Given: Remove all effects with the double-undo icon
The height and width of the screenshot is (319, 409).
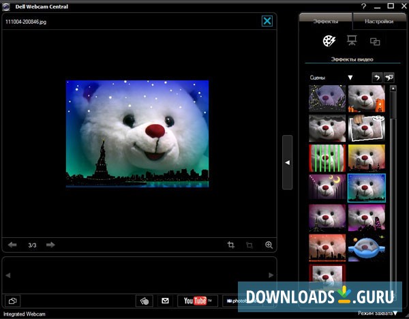Looking at the screenshot, I should point(389,78).
